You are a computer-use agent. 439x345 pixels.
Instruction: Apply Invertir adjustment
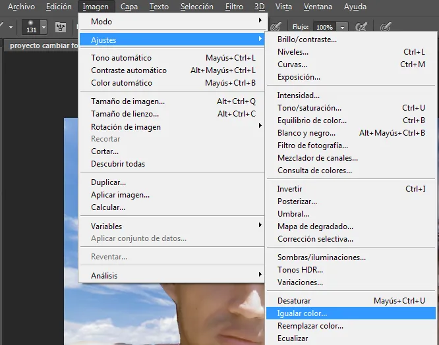point(351,189)
